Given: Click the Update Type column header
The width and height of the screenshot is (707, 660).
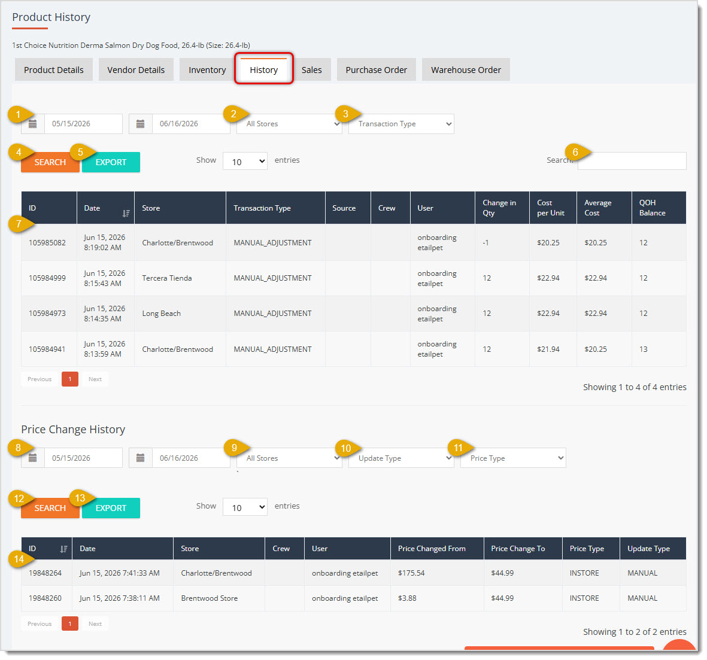Looking at the screenshot, I should (x=653, y=549).
